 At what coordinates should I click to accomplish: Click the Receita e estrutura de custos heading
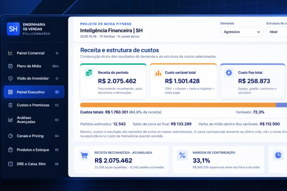point(119,50)
